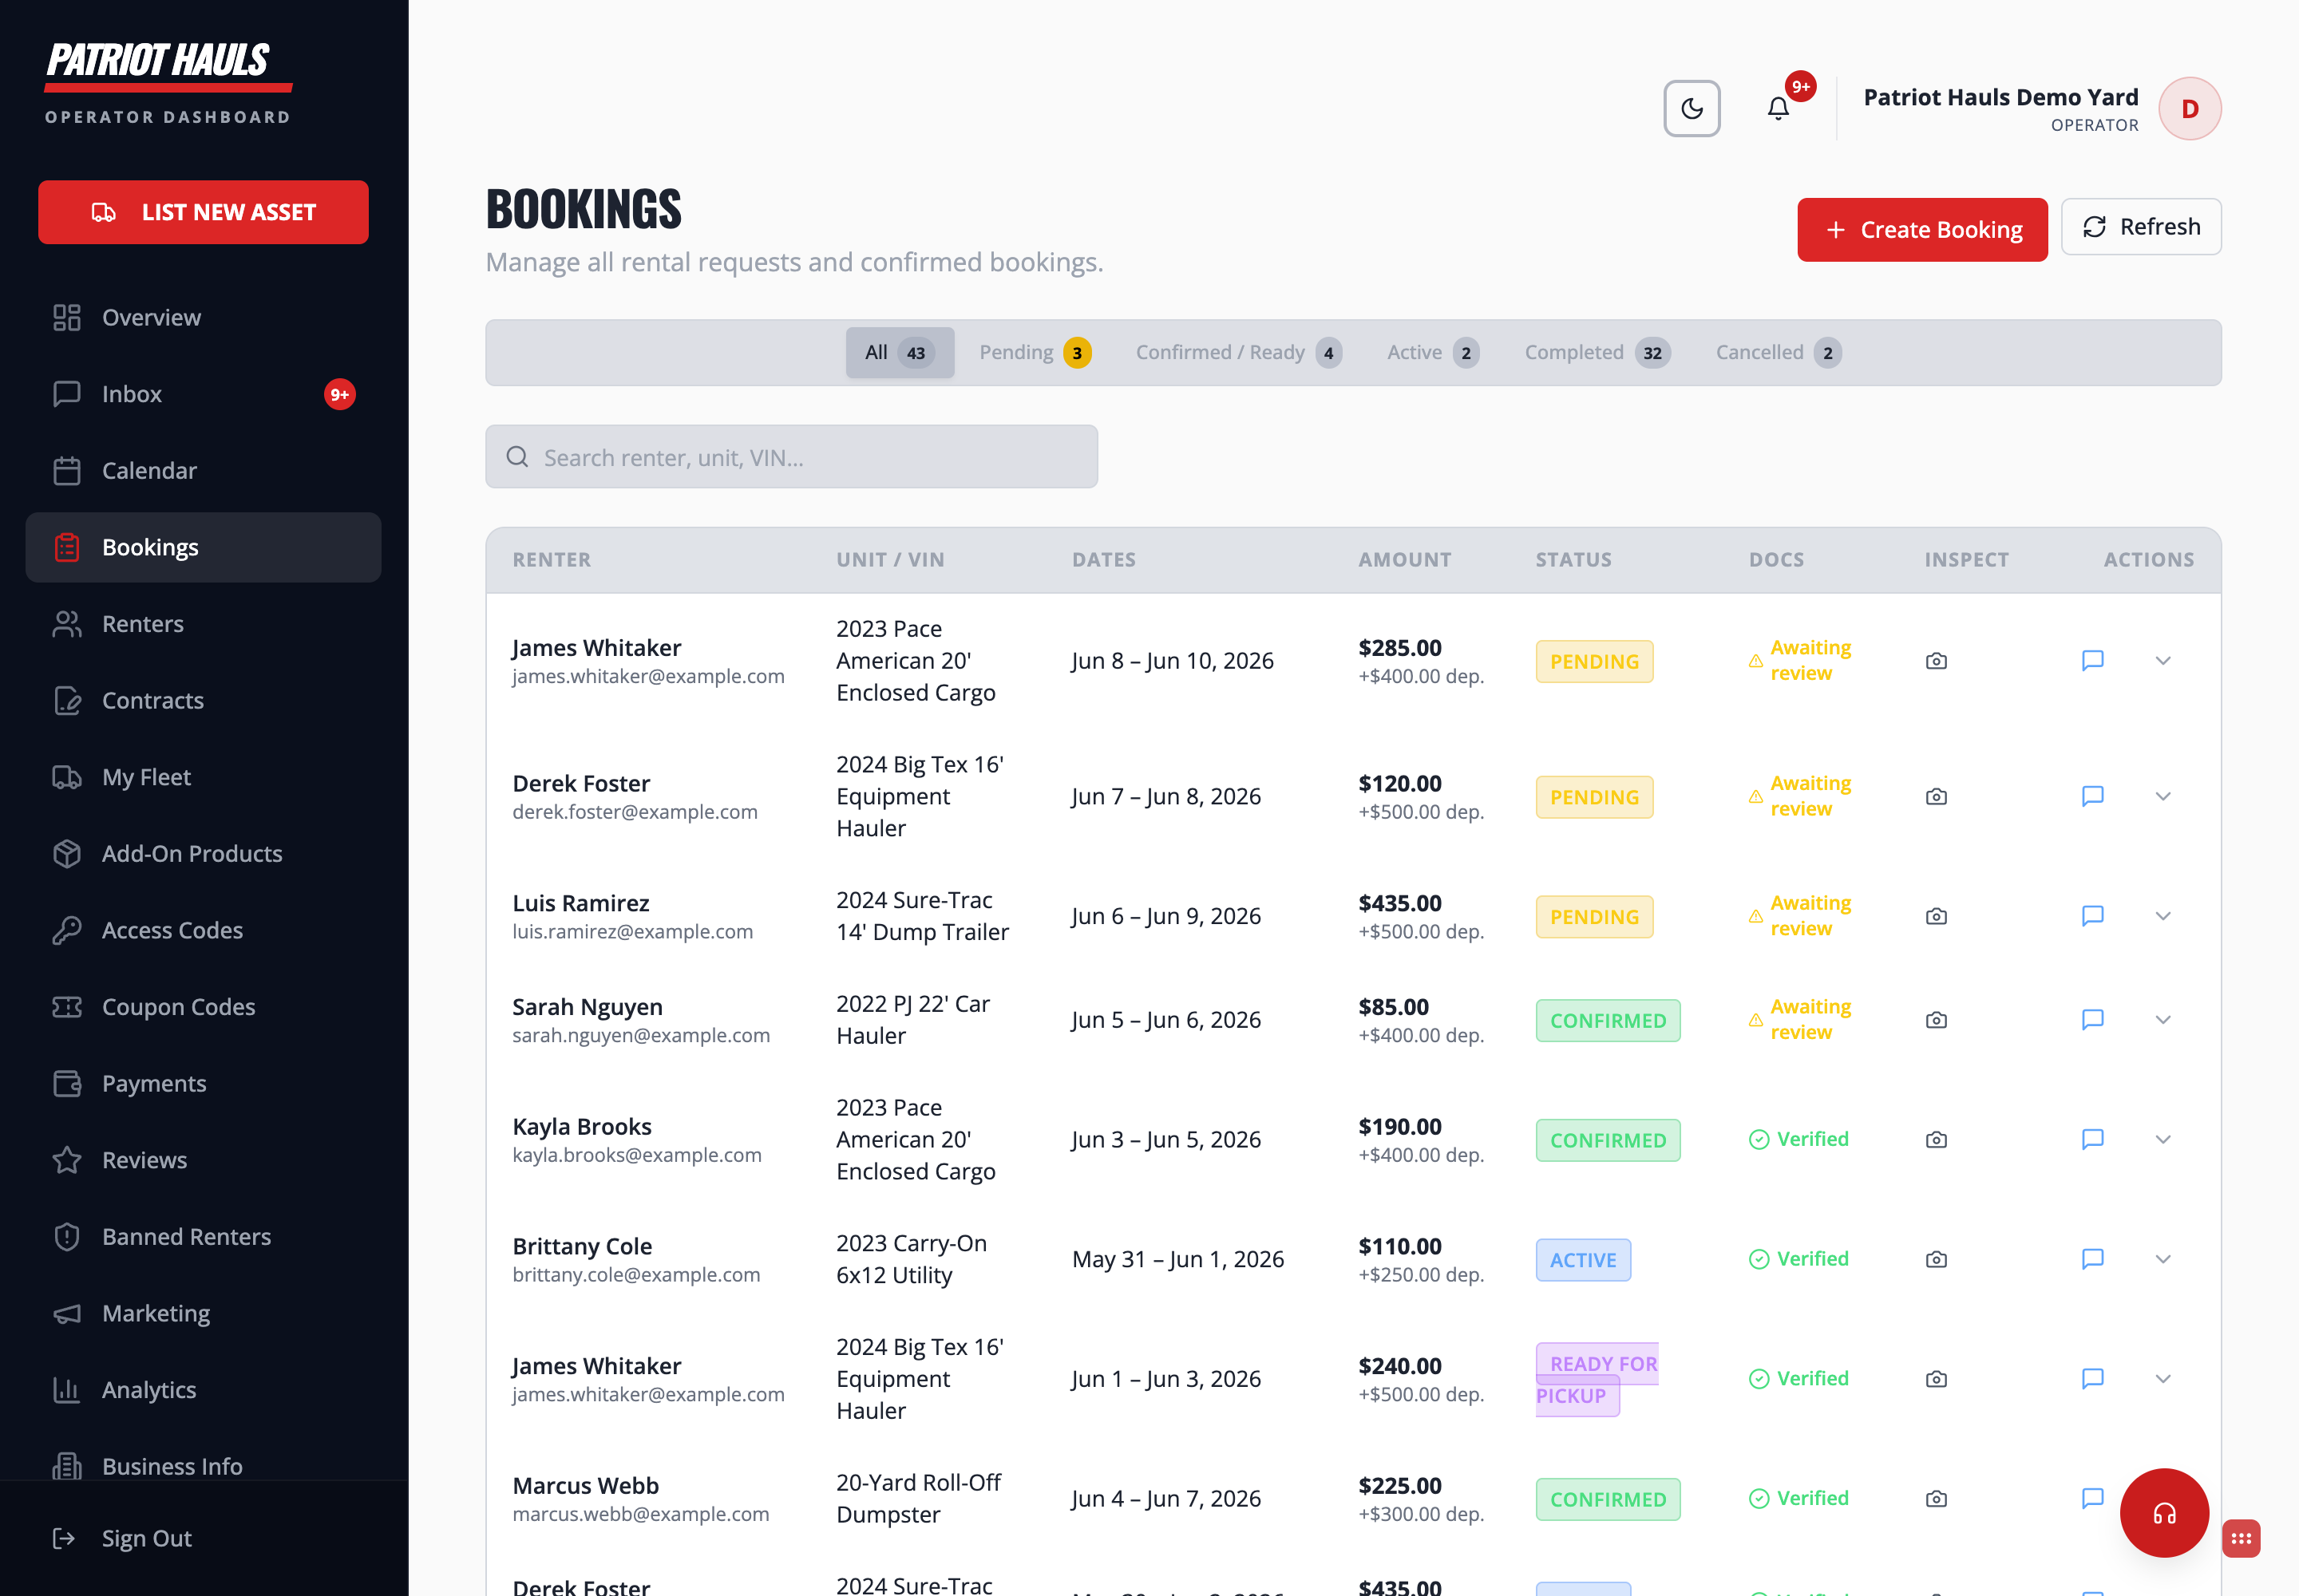This screenshot has width=2299, height=1596.
Task: Open Reviews page
Action: coord(203,1160)
